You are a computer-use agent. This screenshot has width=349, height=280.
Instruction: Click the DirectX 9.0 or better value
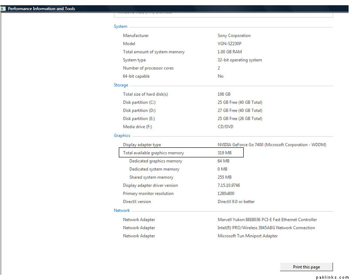pos(236,202)
